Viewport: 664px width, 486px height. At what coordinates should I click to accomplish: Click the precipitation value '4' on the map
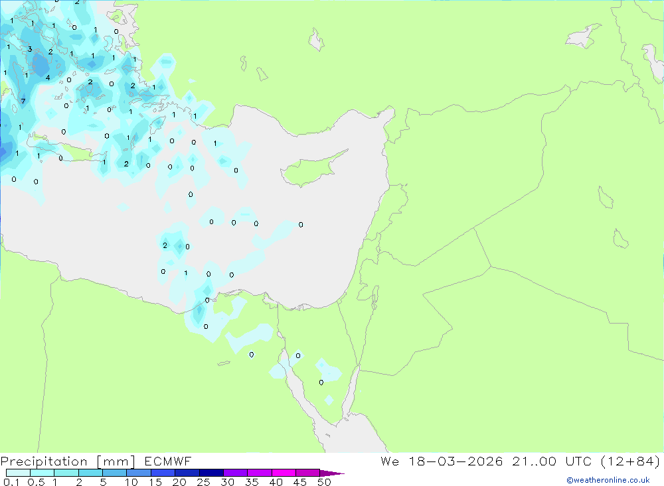click(x=47, y=78)
